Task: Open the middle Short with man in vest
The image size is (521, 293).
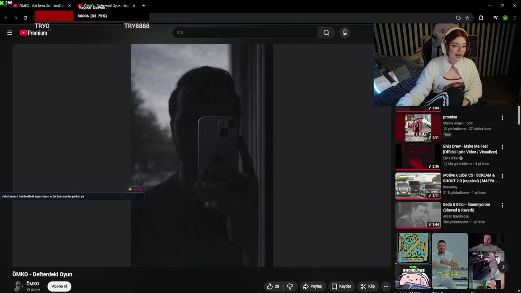Action: point(450,260)
